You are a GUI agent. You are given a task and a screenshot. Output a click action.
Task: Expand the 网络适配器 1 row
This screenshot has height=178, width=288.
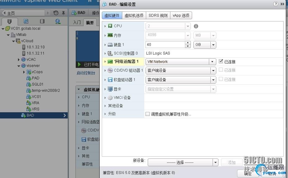[x=105, y=62]
